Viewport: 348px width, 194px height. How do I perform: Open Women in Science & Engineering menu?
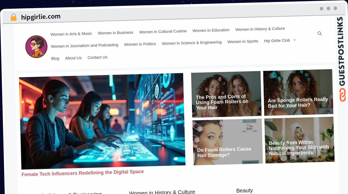point(192,43)
